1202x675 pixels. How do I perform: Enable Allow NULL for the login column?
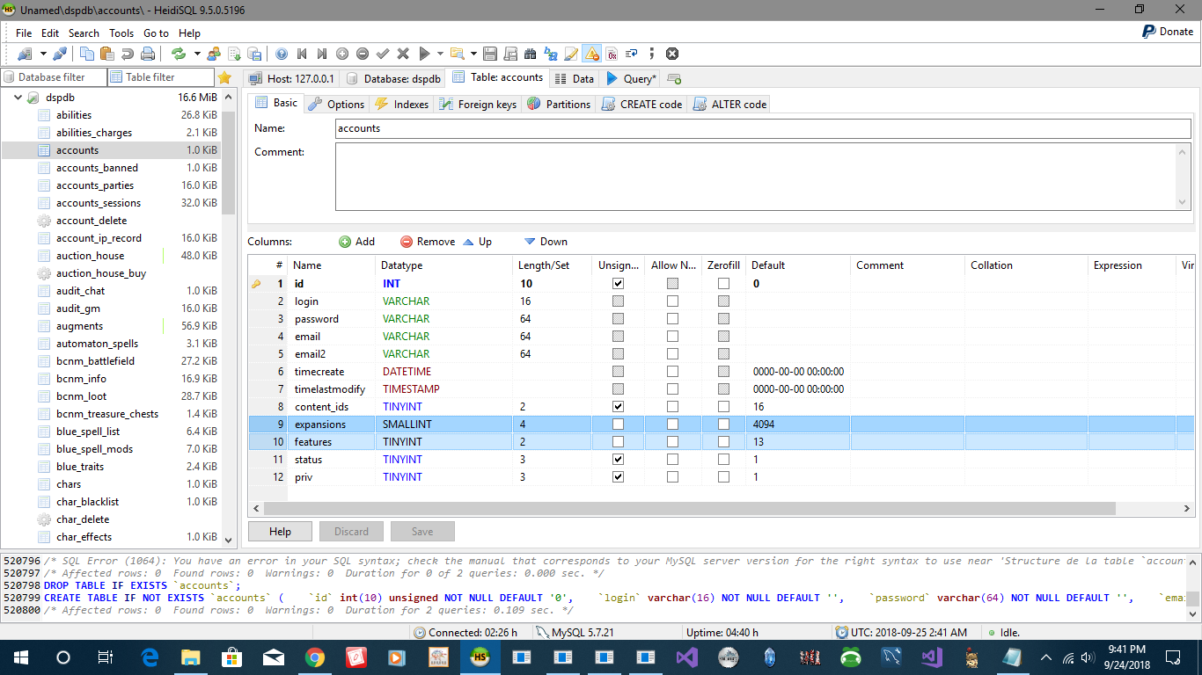tap(672, 301)
